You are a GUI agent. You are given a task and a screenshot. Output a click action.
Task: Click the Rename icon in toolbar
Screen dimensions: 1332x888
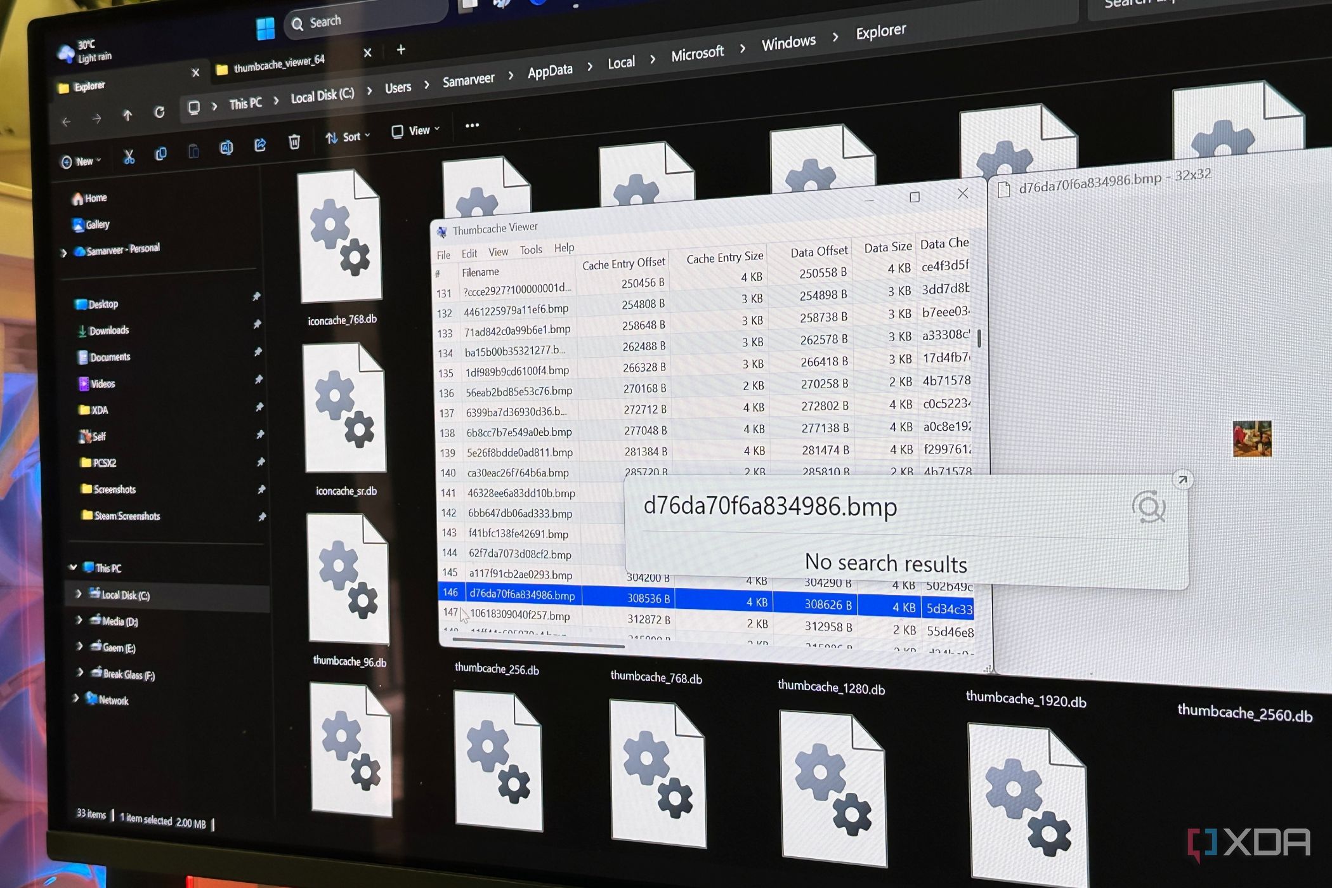click(x=226, y=148)
